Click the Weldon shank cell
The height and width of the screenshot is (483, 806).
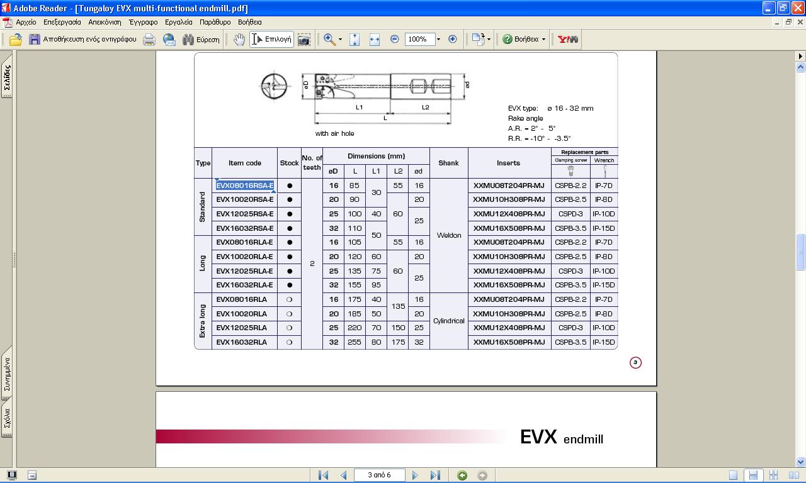[449, 235]
